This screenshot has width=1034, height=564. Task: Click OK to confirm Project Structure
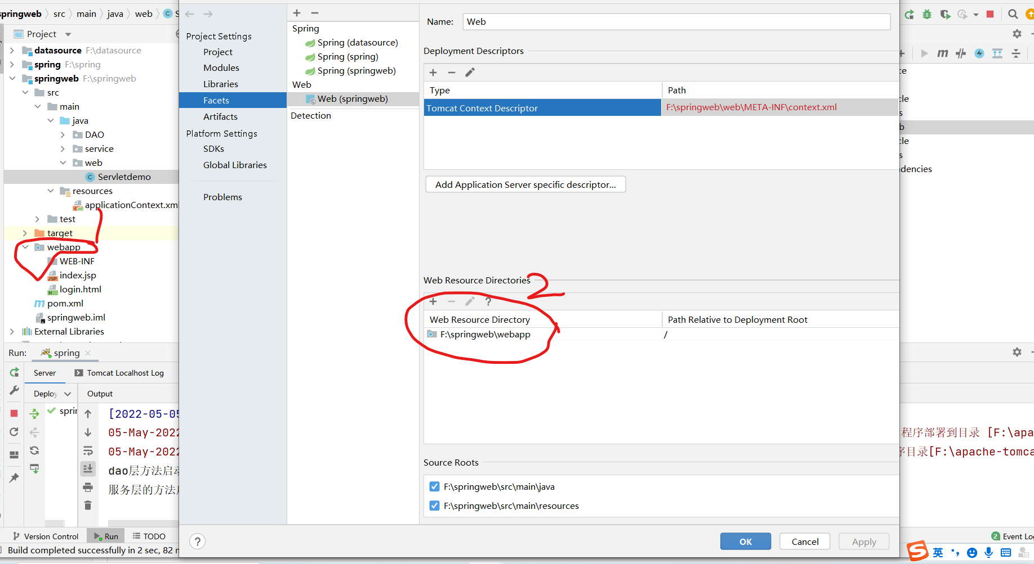(746, 542)
